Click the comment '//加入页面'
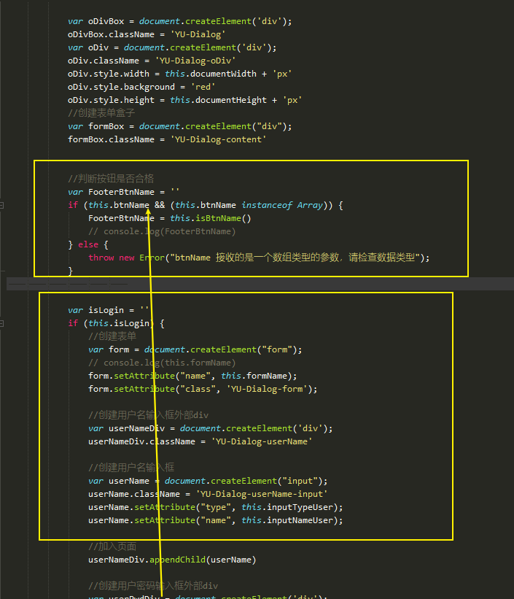 112,546
